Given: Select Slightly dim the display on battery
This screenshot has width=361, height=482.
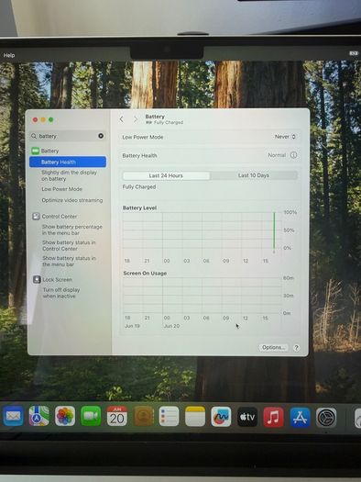Looking at the screenshot, I should coord(69,175).
